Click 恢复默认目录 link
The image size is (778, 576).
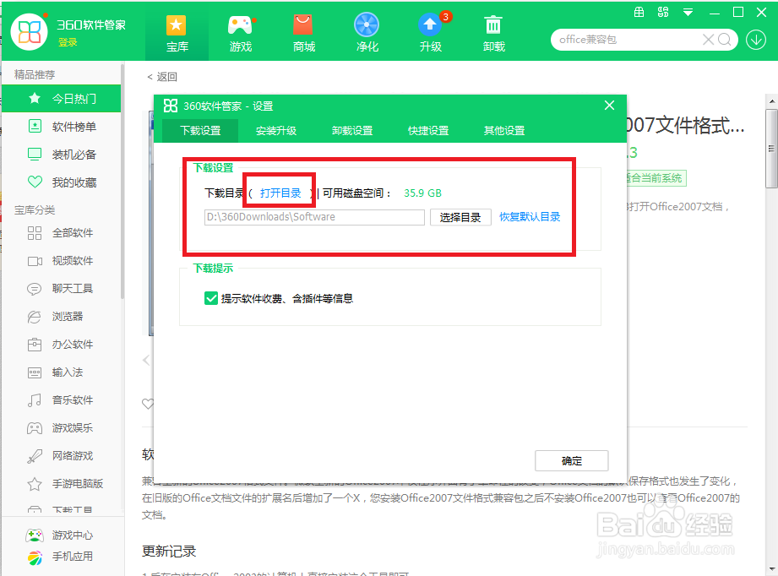pyautogui.click(x=530, y=217)
